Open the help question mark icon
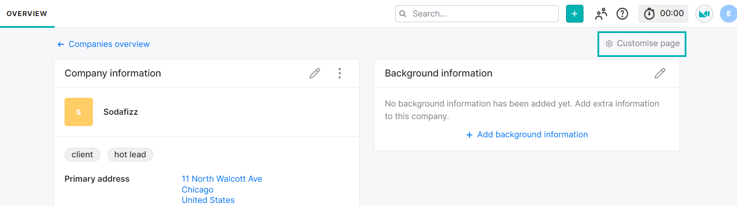 point(622,14)
